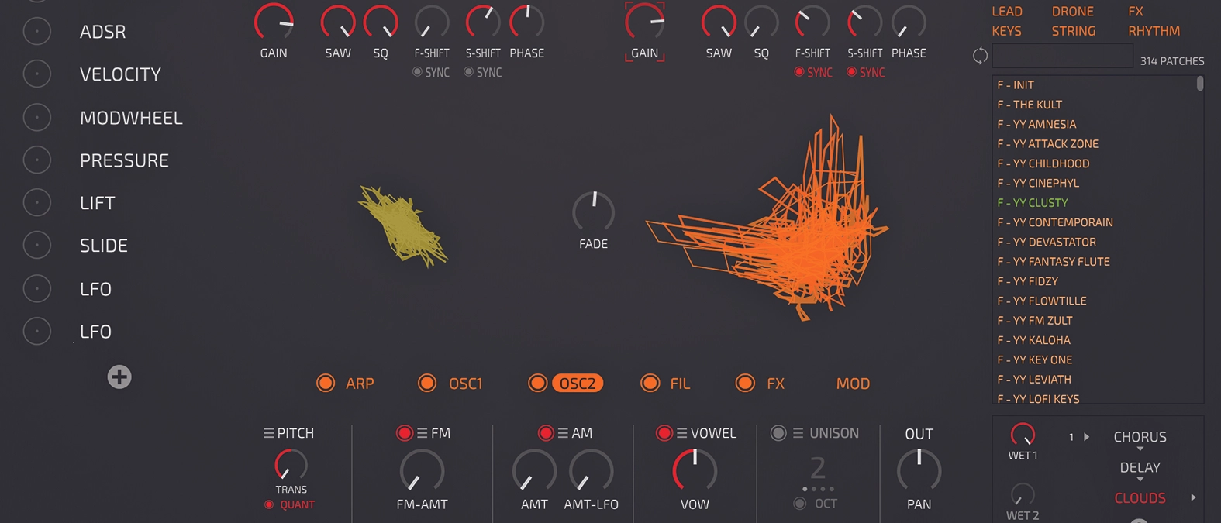Viewport: 1221px width, 523px height.
Task: Switch to the FX tab
Action: pos(775,384)
